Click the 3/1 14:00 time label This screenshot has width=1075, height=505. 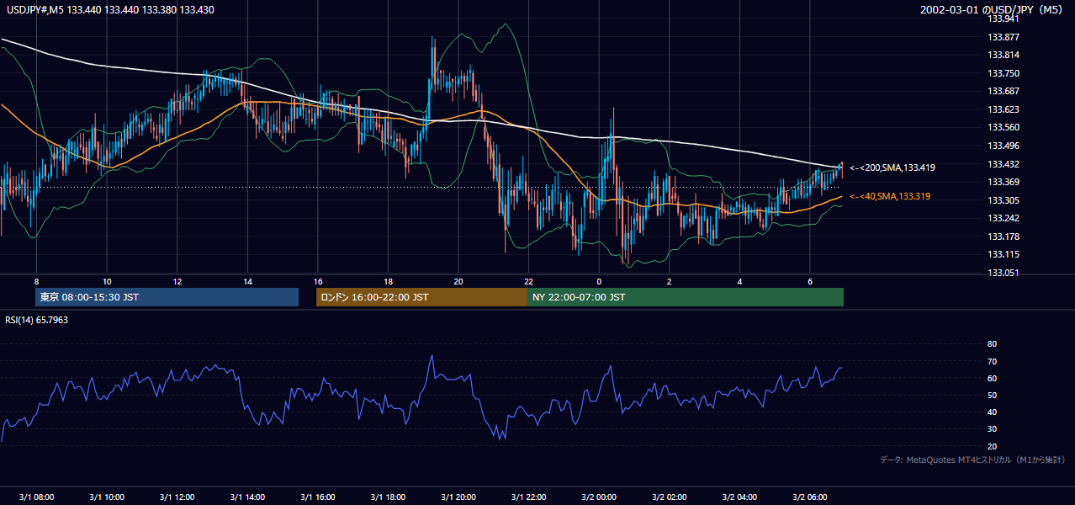[247, 497]
